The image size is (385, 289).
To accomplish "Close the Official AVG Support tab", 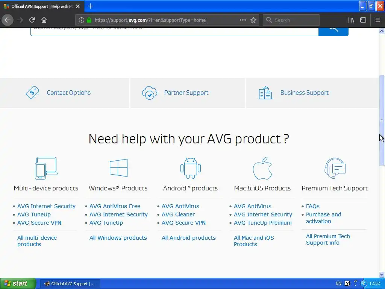I will 78,6.
